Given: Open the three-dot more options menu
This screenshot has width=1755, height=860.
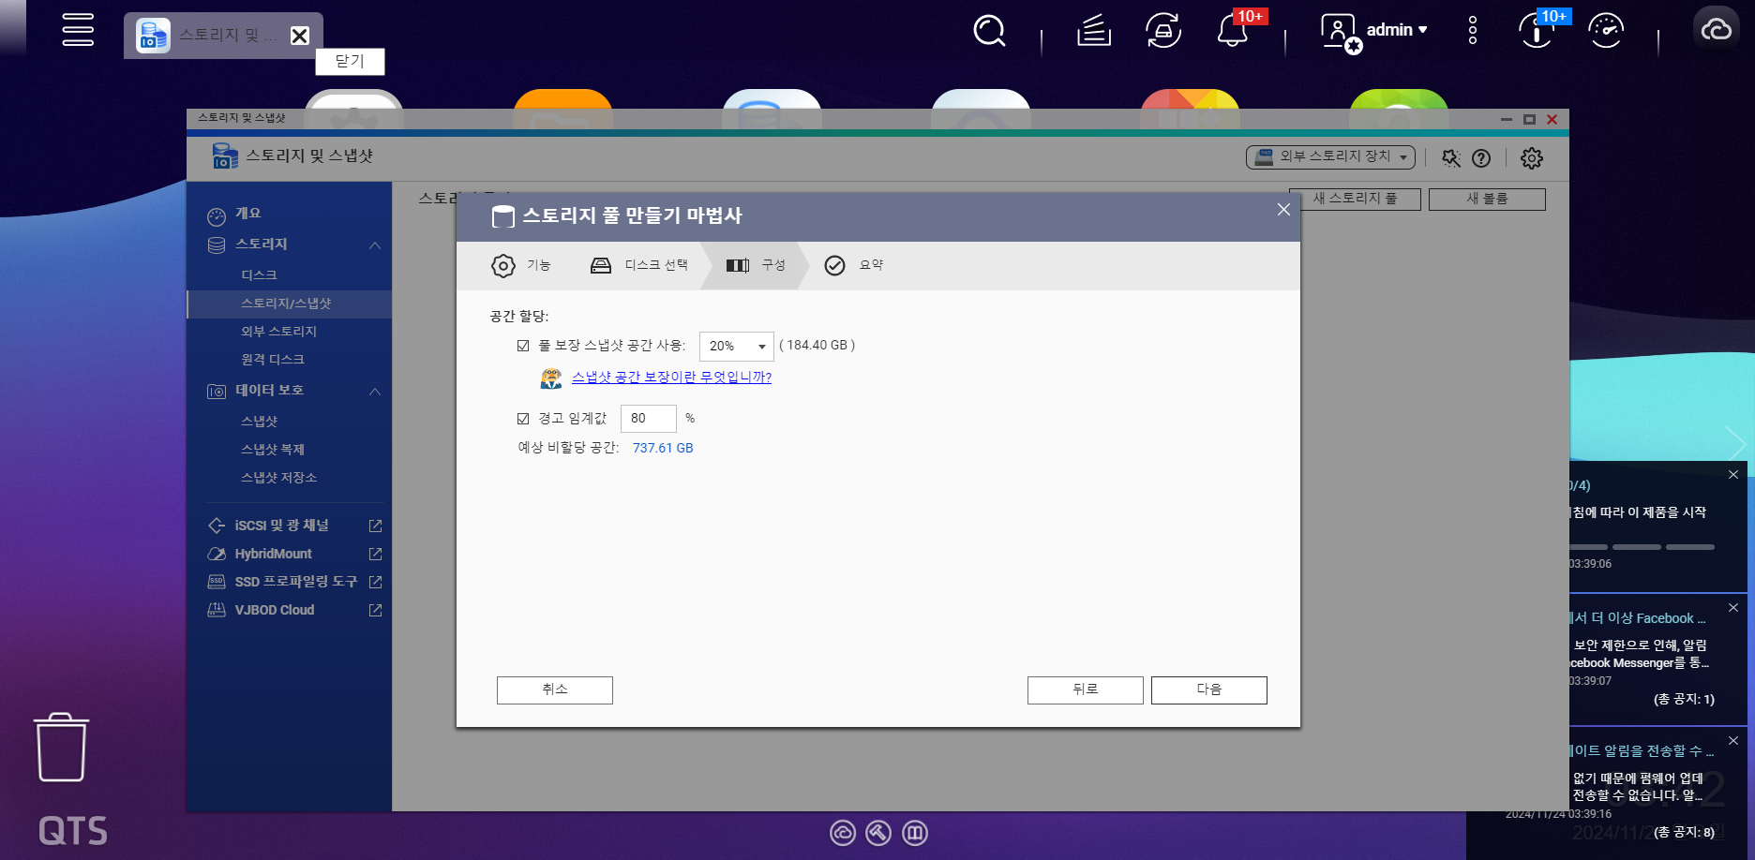Looking at the screenshot, I should click(x=1473, y=30).
